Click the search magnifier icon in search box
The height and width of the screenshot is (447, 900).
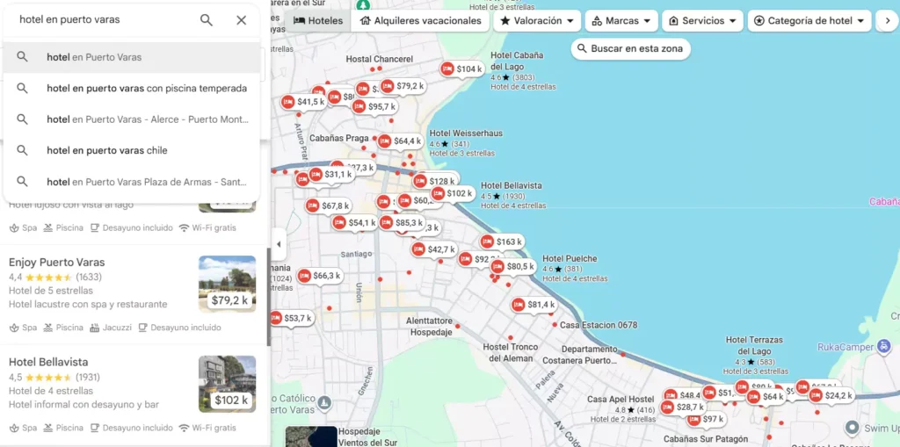[206, 20]
